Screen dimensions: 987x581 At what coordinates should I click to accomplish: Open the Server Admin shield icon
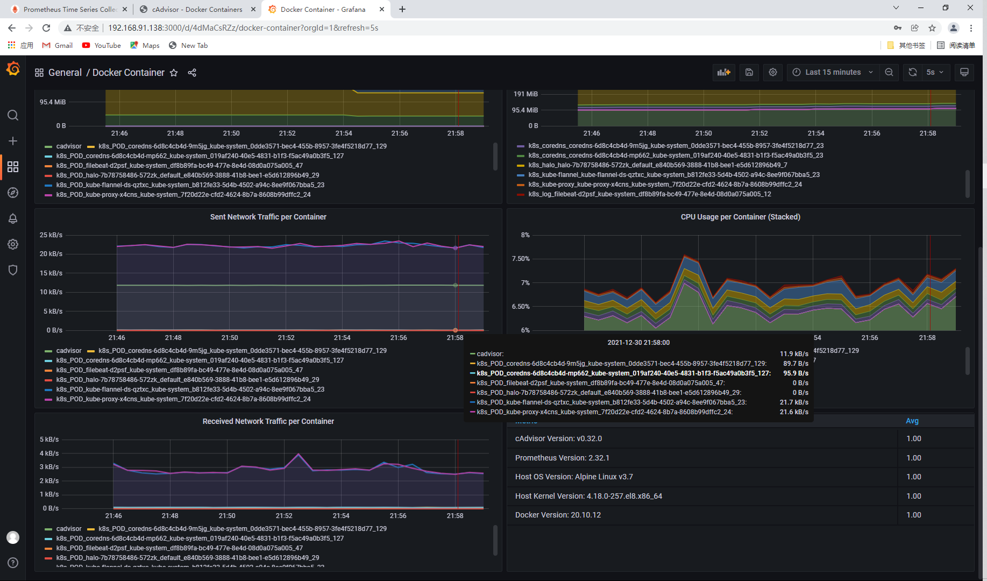(13, 270)
